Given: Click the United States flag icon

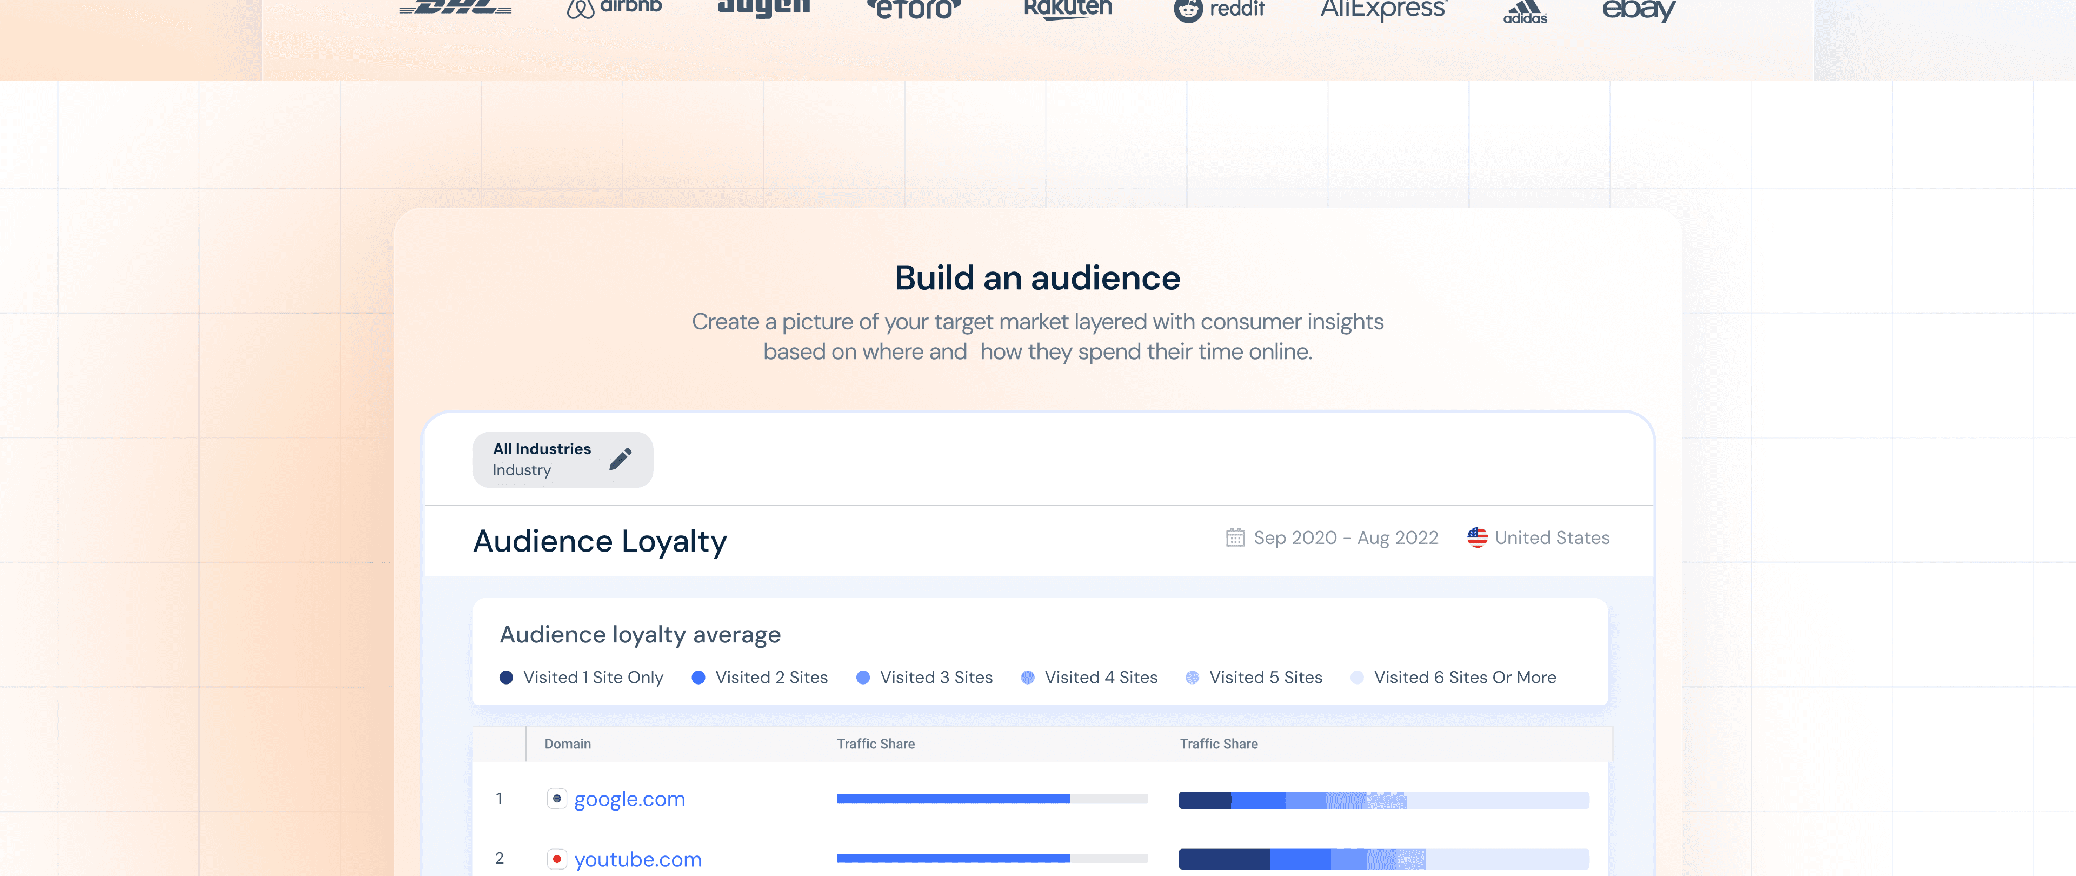Looking at the screenshot, I should (x=1476, y=537).
